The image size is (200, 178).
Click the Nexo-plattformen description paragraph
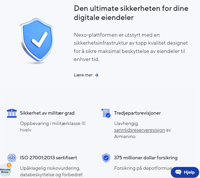click(x=131, y=47)
